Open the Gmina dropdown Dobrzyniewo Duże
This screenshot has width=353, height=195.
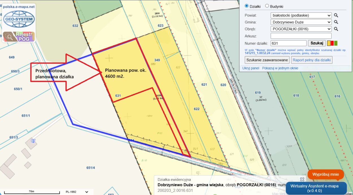[301, 22]
